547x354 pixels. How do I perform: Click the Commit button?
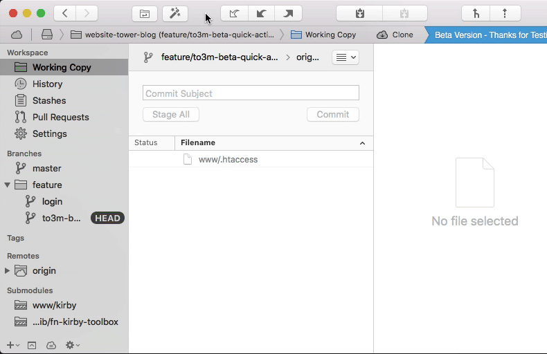coord(332,115)
